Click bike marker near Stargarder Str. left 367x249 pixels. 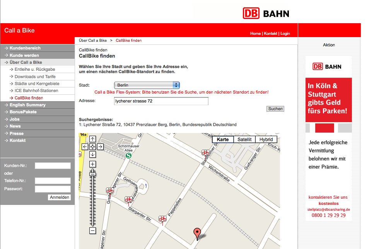128,200
